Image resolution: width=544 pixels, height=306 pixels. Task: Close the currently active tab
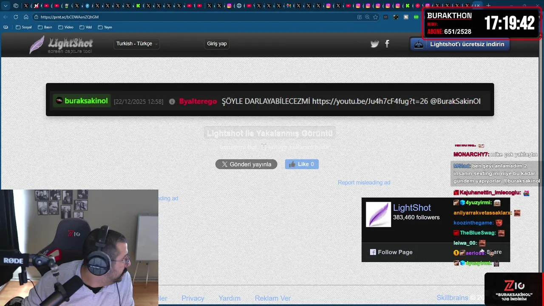pyautogui.click(x=478, y=6)
